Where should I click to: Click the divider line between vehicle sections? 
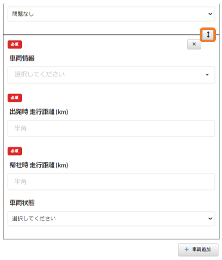[101, 35]
